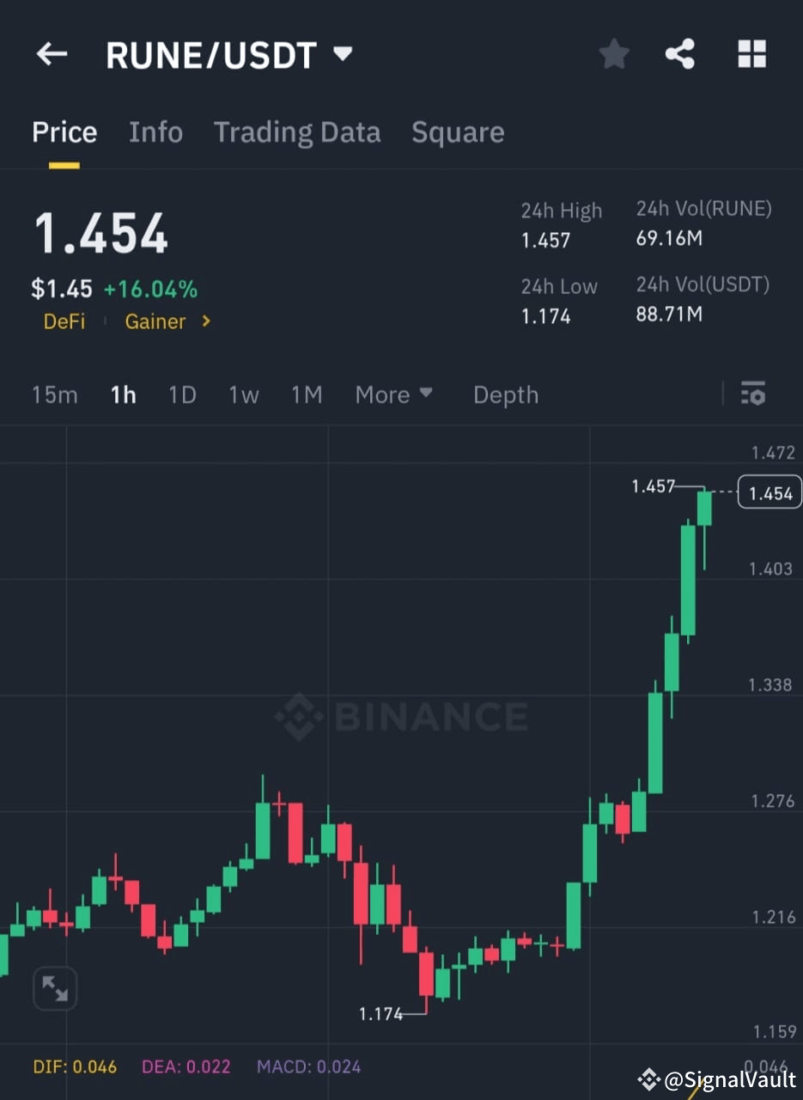Switch to the 15m interval

pyautogui.click(x=55, y=394)
